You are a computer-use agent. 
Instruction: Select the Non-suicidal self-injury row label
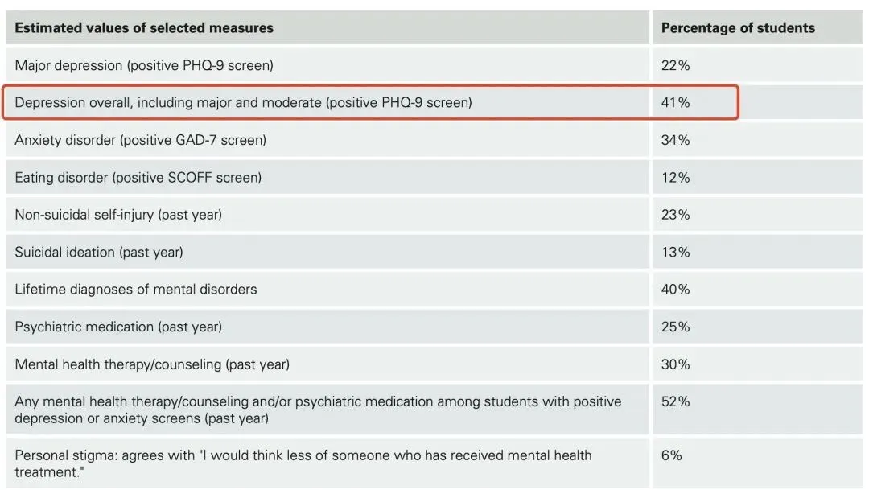point(118,215)
